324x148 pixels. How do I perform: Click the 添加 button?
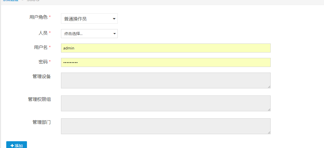tap(16, 145)
